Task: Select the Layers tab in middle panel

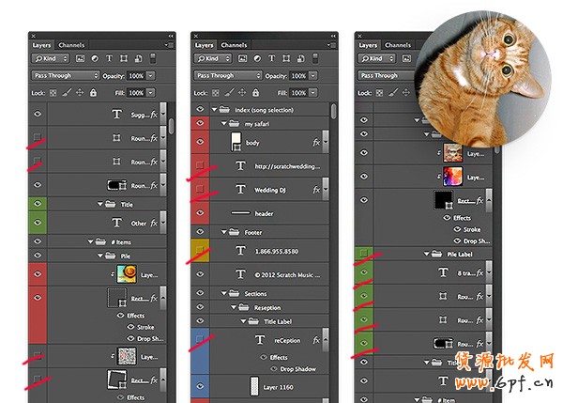Action: [x=204, y=45]
